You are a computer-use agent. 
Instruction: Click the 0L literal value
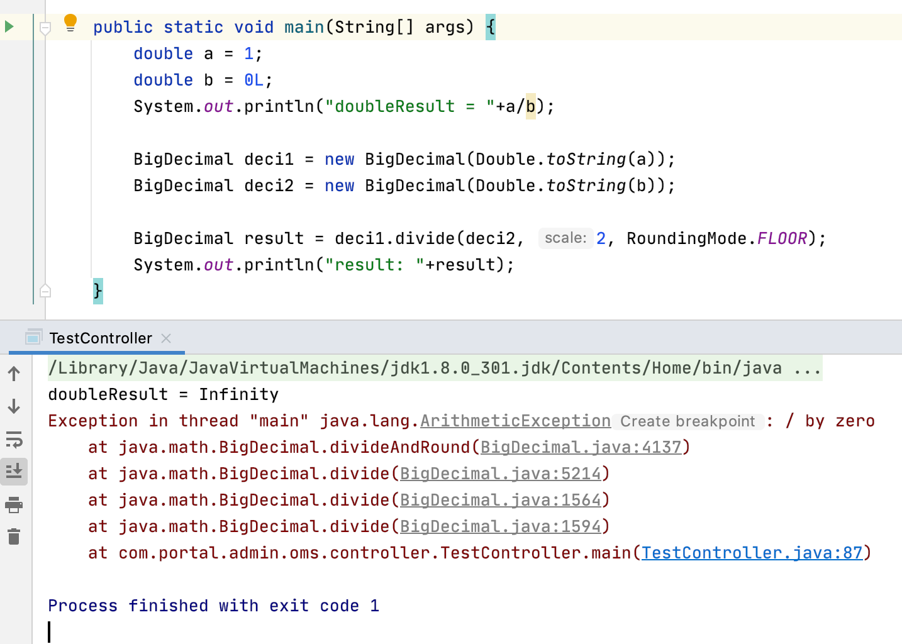(254, 80)
